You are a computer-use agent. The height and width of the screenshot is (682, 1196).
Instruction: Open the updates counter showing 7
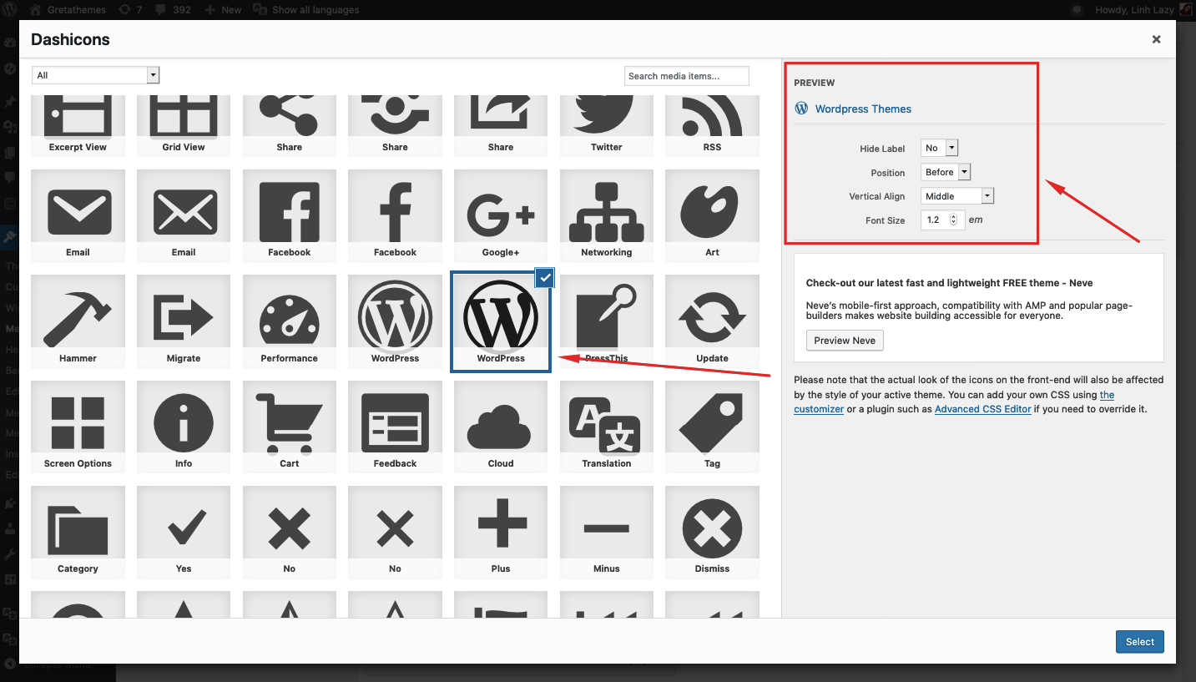(x=130, y=10)
